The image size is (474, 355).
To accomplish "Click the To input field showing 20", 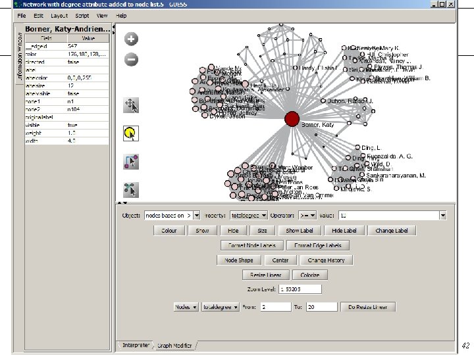I will pyautogui.click(x=322, y=307).
